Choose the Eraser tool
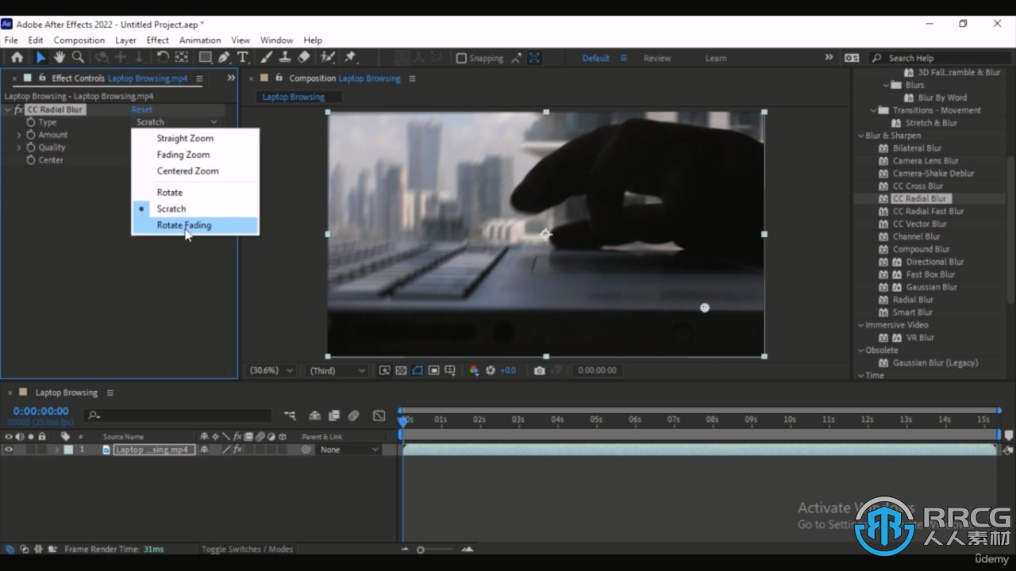 tap(304, 57)
